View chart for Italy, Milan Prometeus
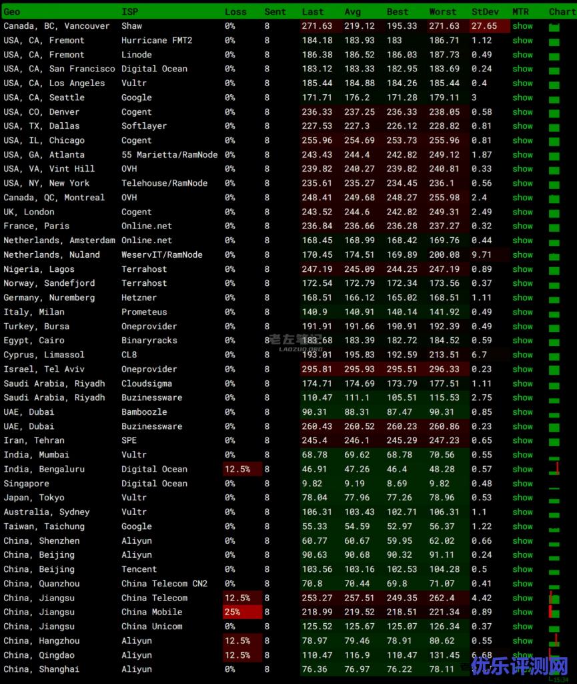Screen dimensions: 577x684 pos(554,315)
